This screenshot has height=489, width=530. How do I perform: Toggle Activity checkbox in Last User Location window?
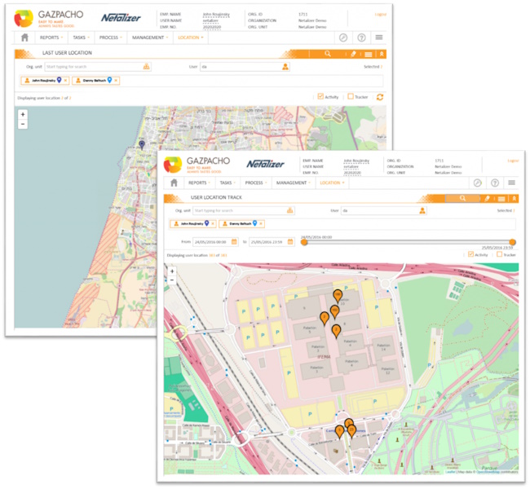pos(320,96)
